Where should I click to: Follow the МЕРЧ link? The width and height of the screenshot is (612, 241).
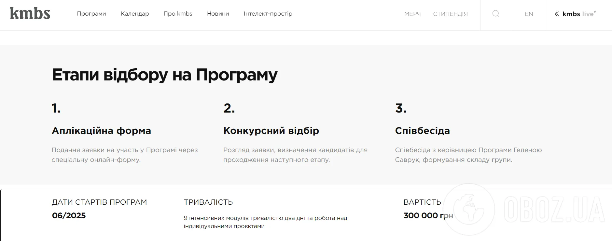point(412,14)
